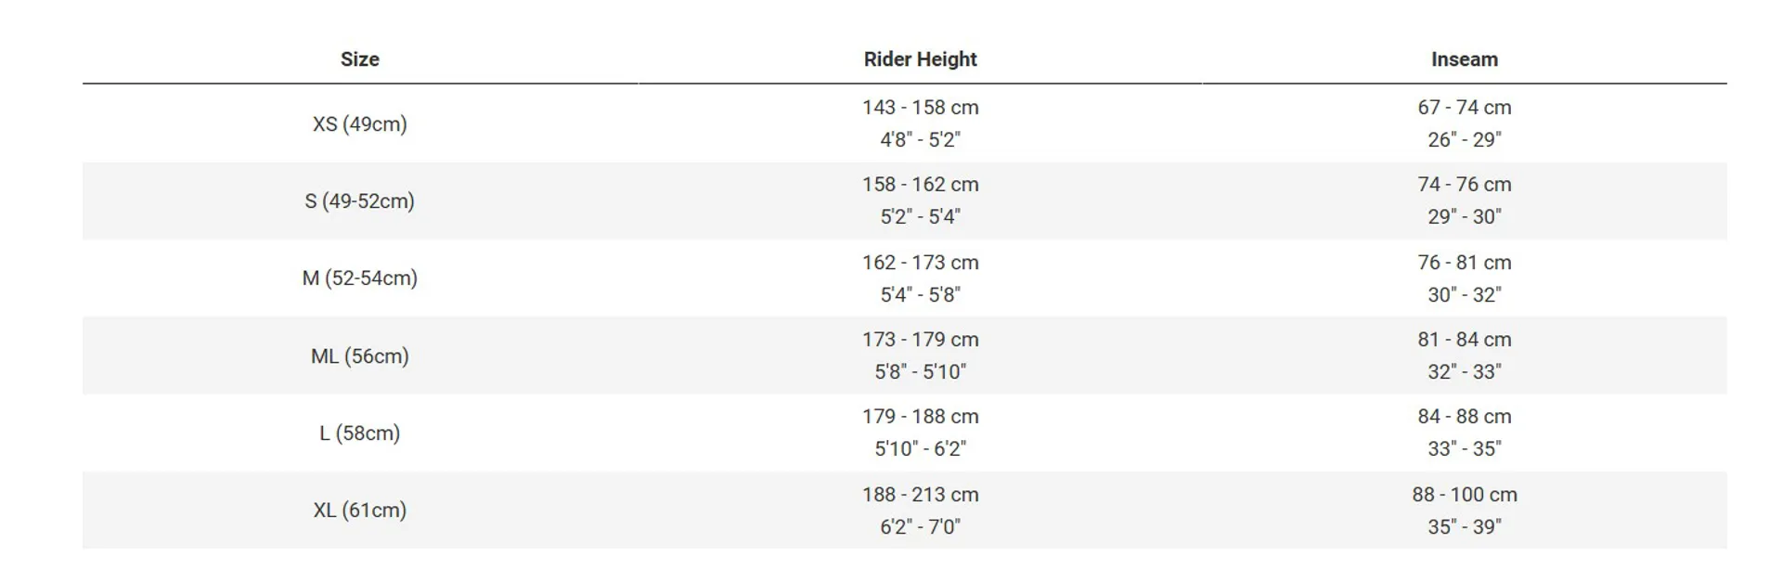The height and width of the screenshot is (582, 1782).
Task: Select the M (52-54cm) size cell
Action: [360, 278]
